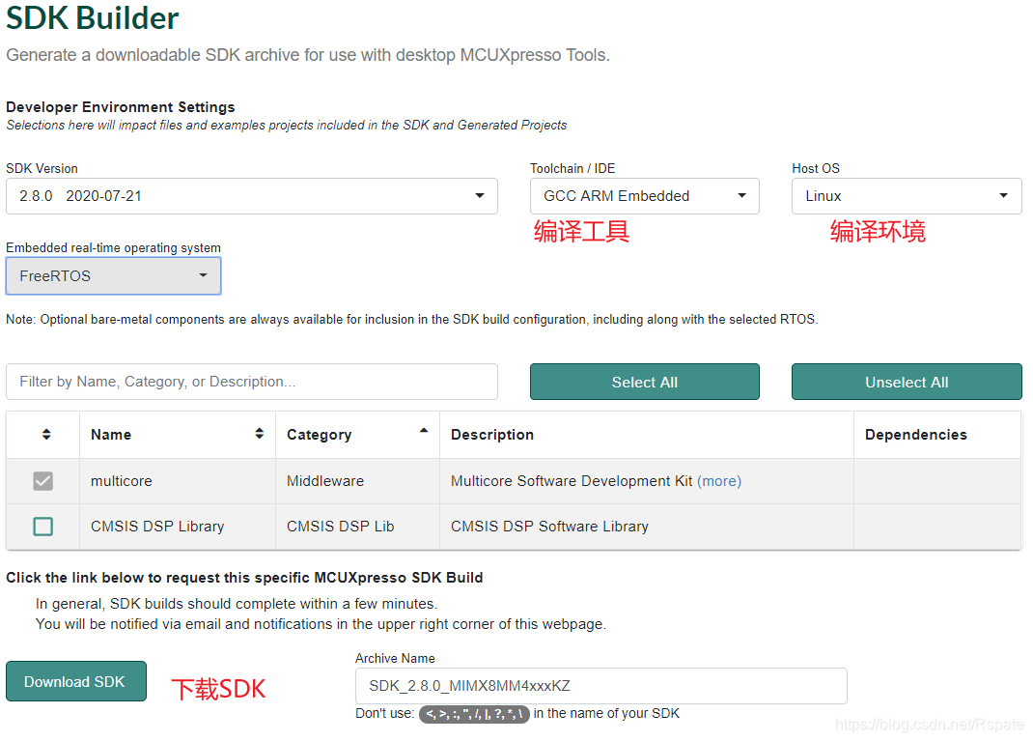Click the Multicore Software Development Kit description
The width and height of the screenshot is (1033, 742).
(572, 481)
